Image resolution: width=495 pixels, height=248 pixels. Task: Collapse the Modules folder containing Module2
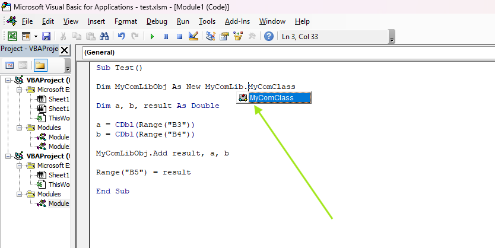click(20, 128)
